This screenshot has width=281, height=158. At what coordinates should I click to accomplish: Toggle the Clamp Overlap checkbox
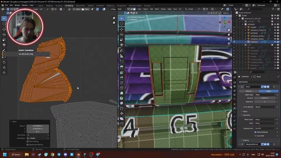pyautogui.click(x=255, y=132)
